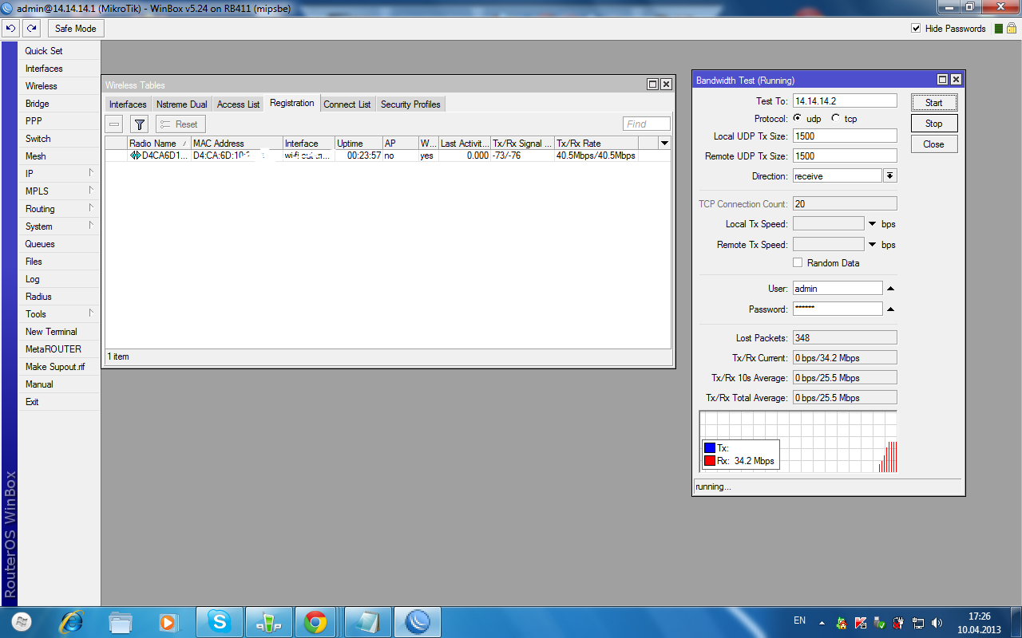
Task: Open the filter funnel in Wireless Tables
Action: 139,124
